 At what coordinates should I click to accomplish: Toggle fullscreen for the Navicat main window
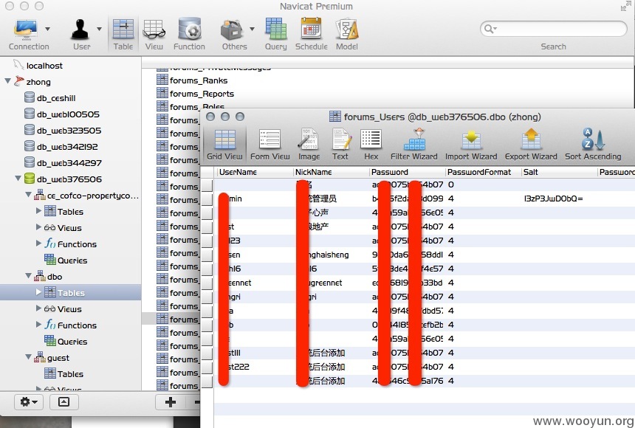pyautogui.click(x=625, y=6)
